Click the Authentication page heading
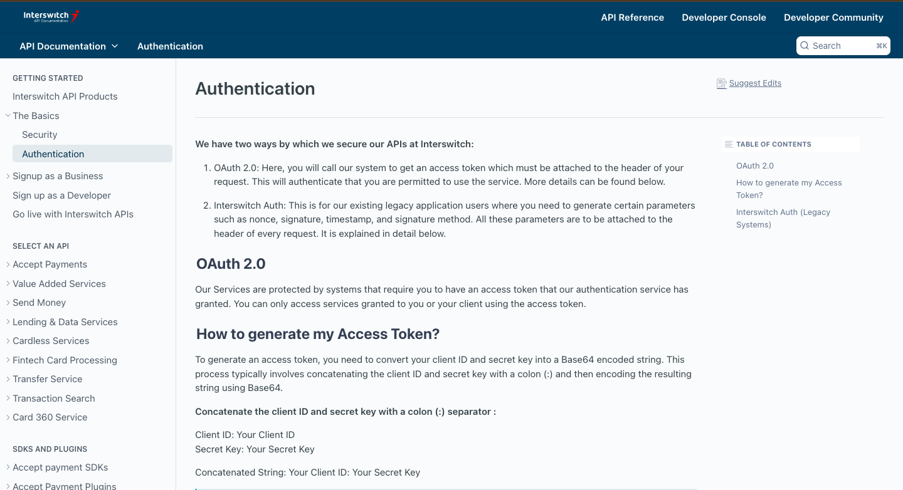Screen dimensions: 903x490 (255, 89)
